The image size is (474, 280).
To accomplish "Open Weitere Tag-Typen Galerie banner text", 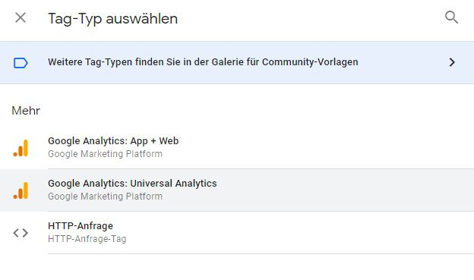I will pyautogui.click(x=203, y=62).
